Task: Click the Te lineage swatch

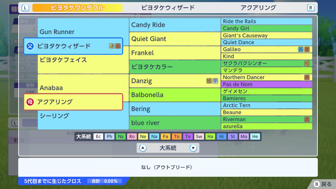Action: click(188, 136)
